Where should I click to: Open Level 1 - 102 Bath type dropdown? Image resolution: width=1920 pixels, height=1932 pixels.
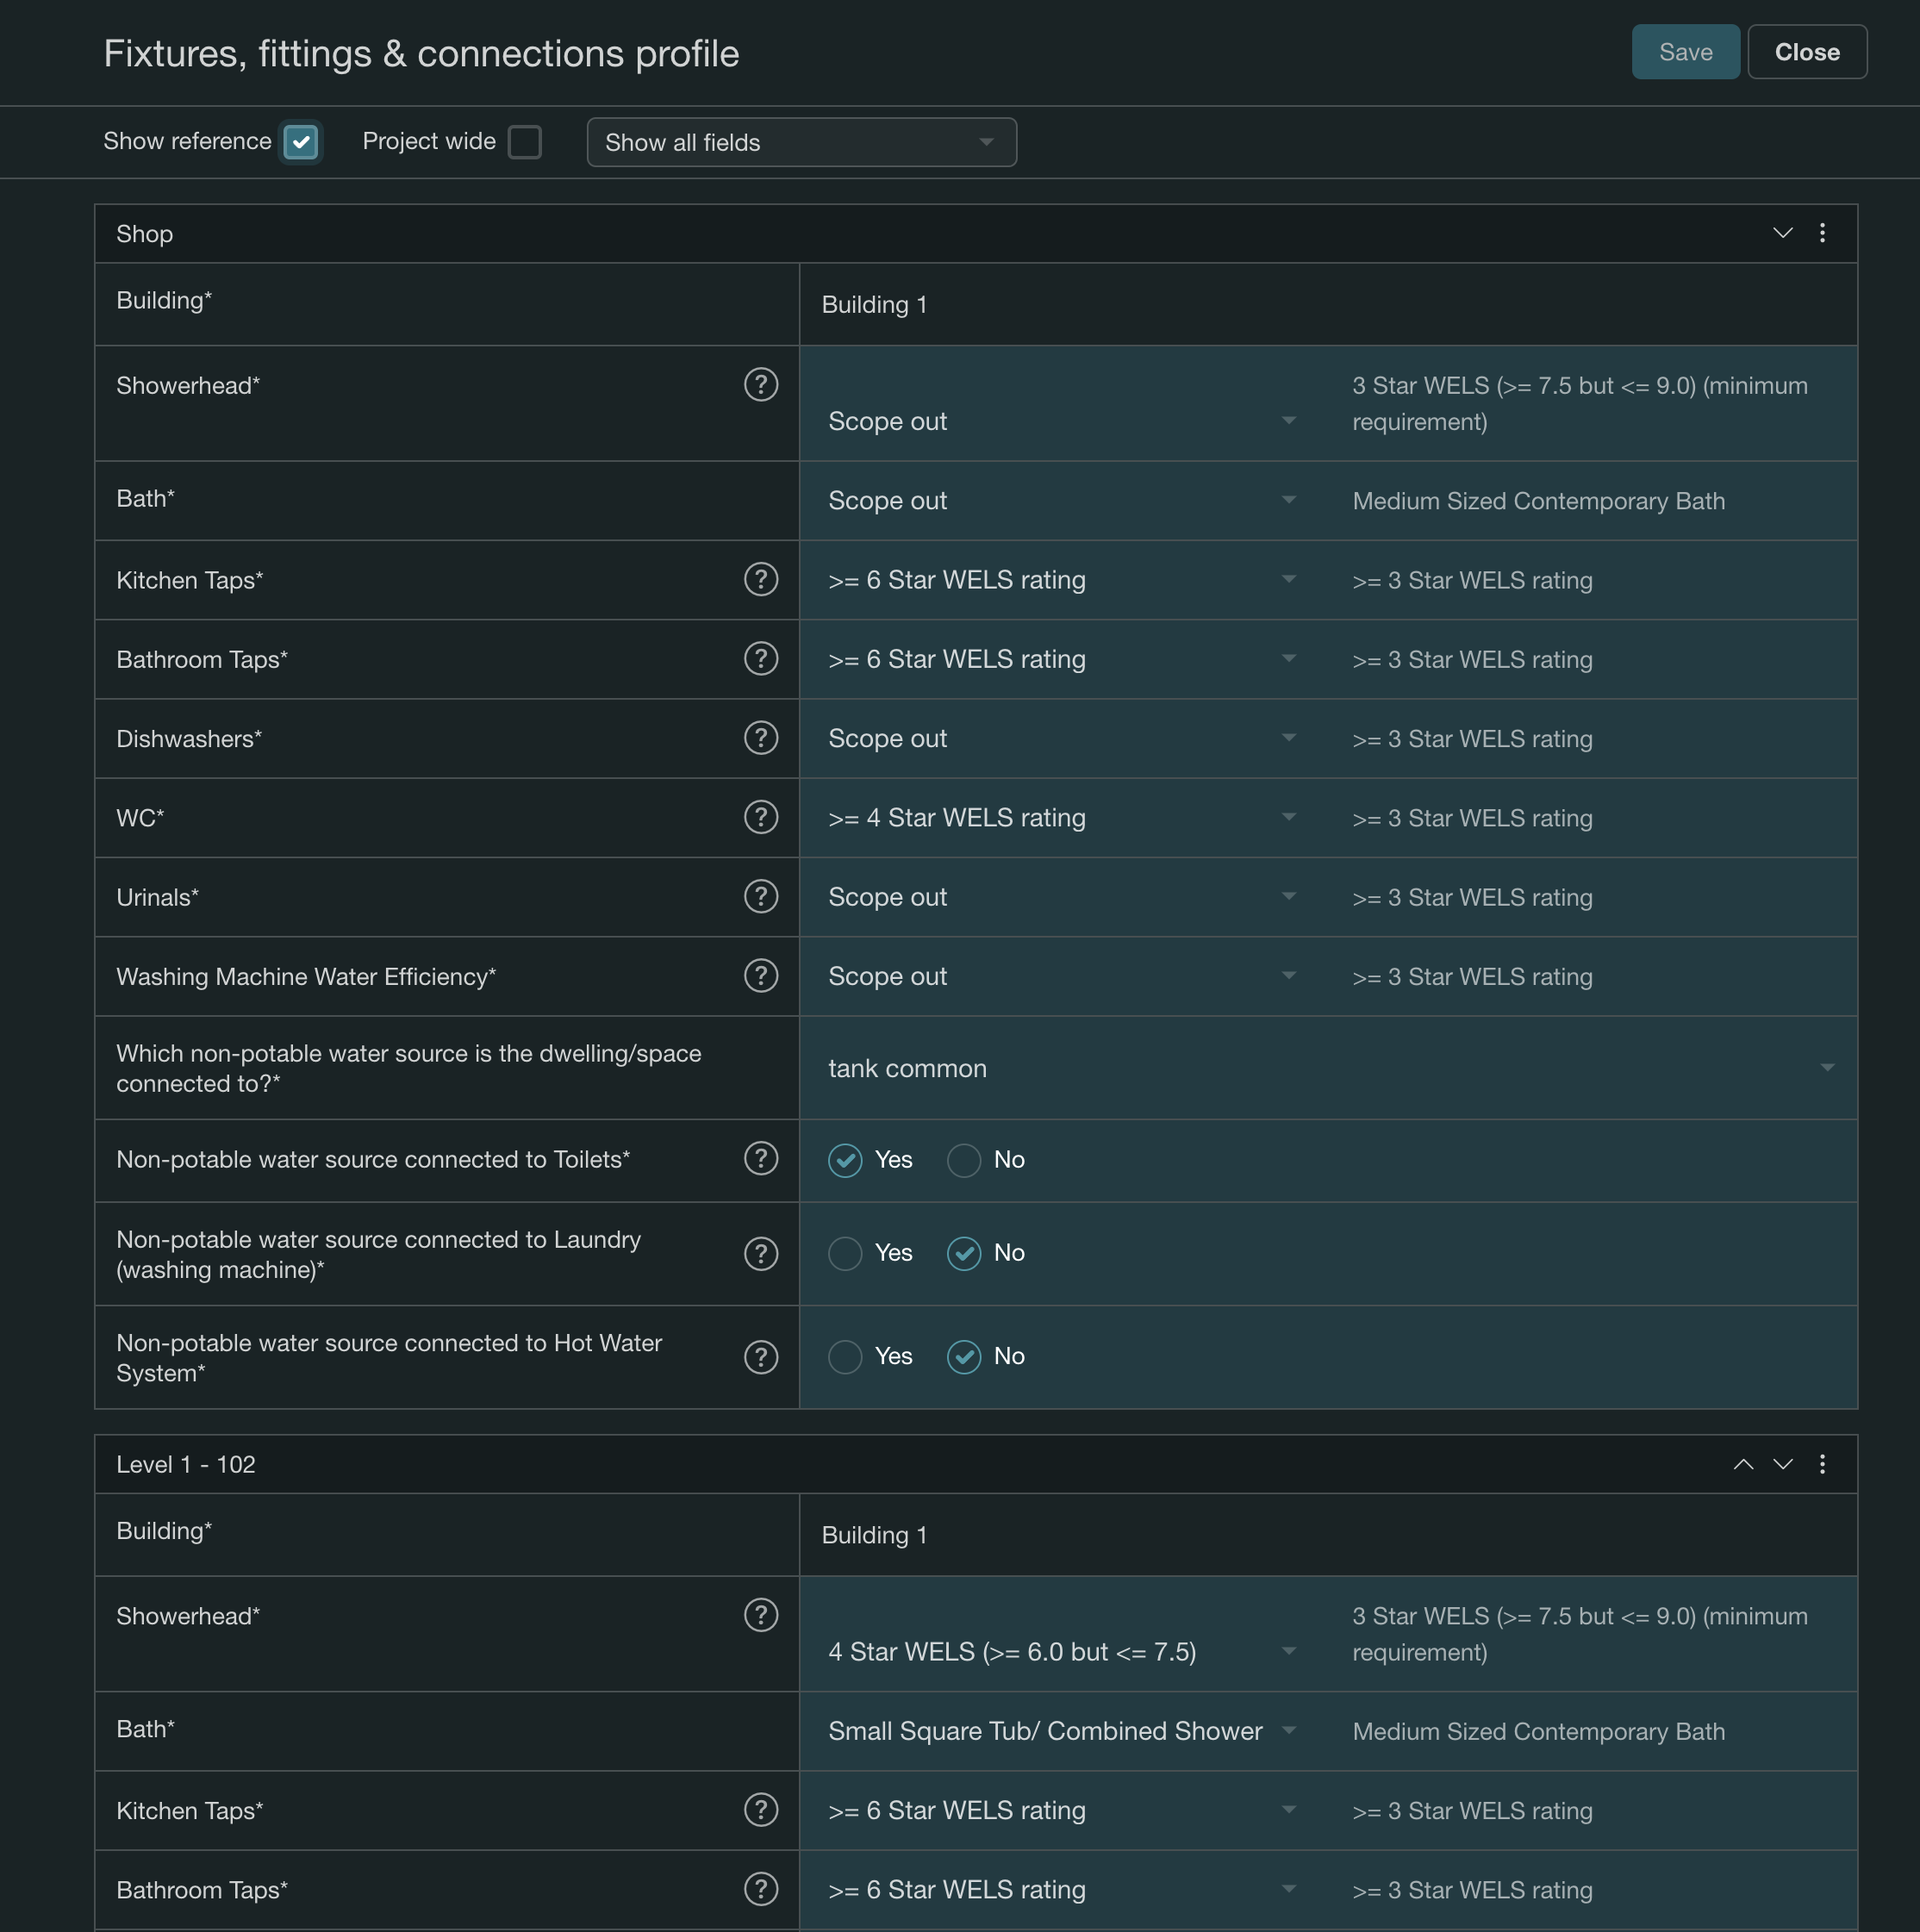(1061, 1731)
